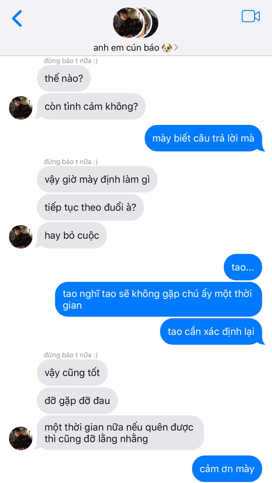This screenshot has width=272, height=483.
Task: Open the group avatar photo in header
Action: click(135, 23)
